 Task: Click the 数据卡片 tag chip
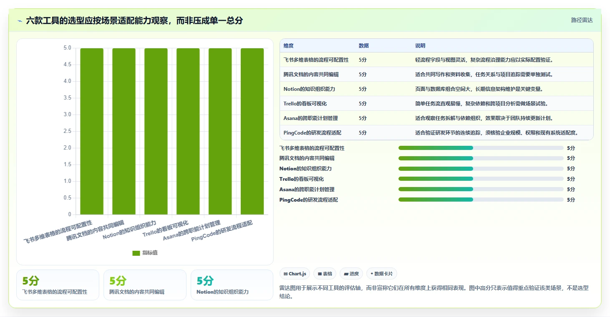coord(382,274)
